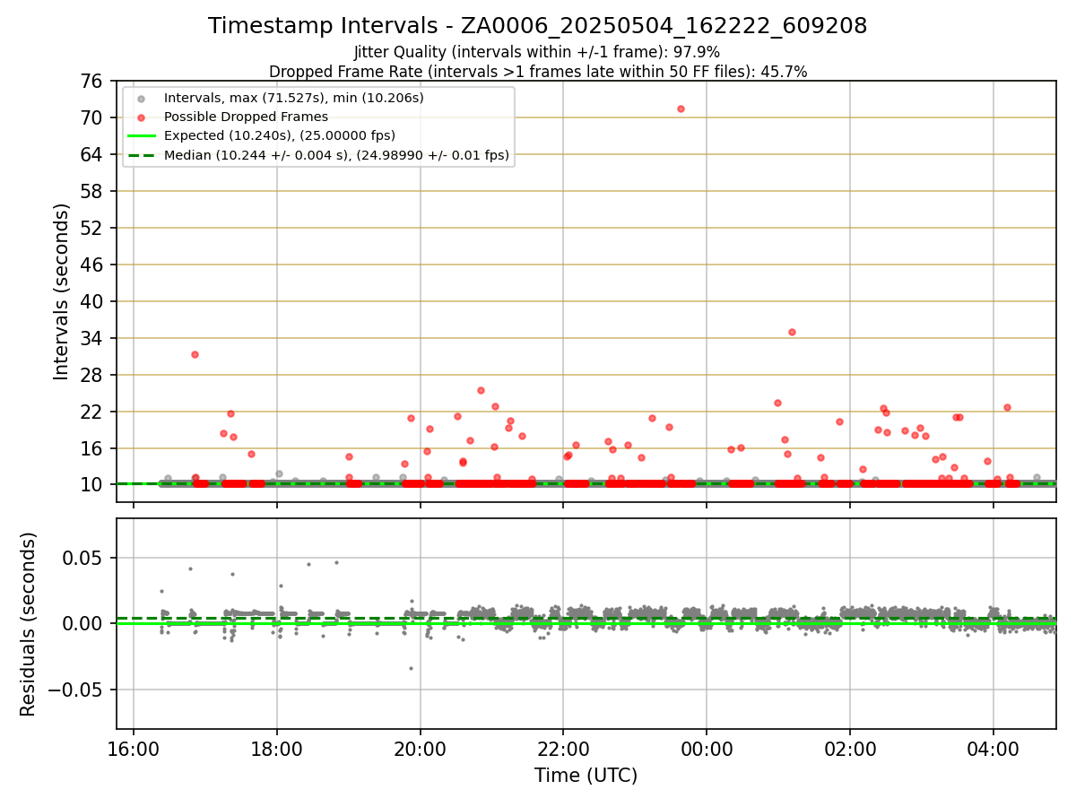Click the lowest residual outlier point below −0.03
1076x807 pixels.
click(411, 668)
